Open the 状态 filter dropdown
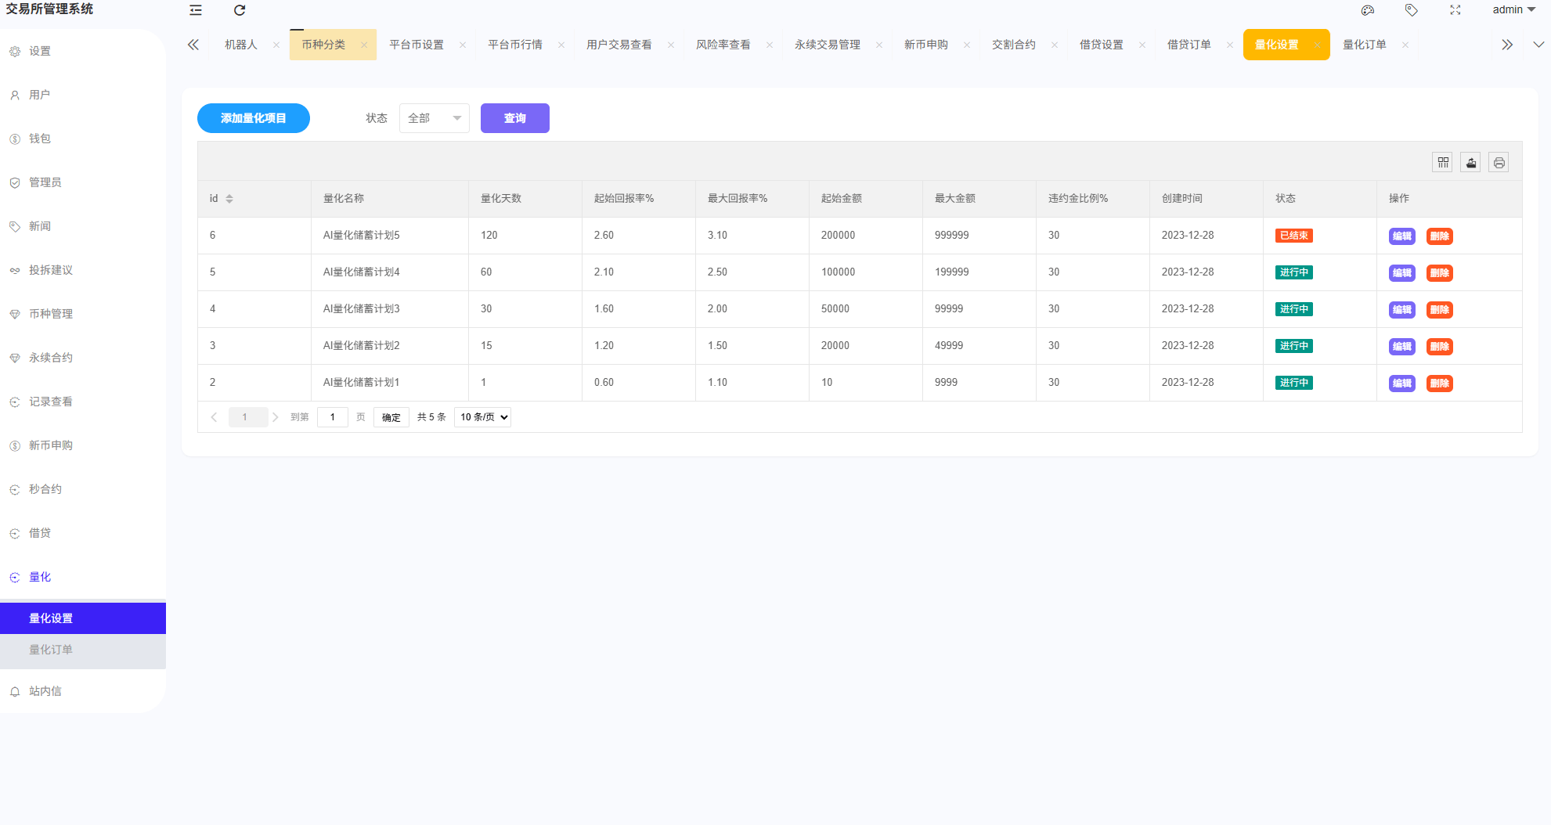The image size is (1551, 825). [434, 118]
